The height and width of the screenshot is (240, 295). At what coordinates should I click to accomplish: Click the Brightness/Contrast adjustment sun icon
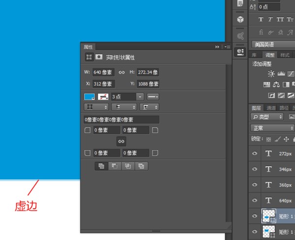[x=271, y=73]
